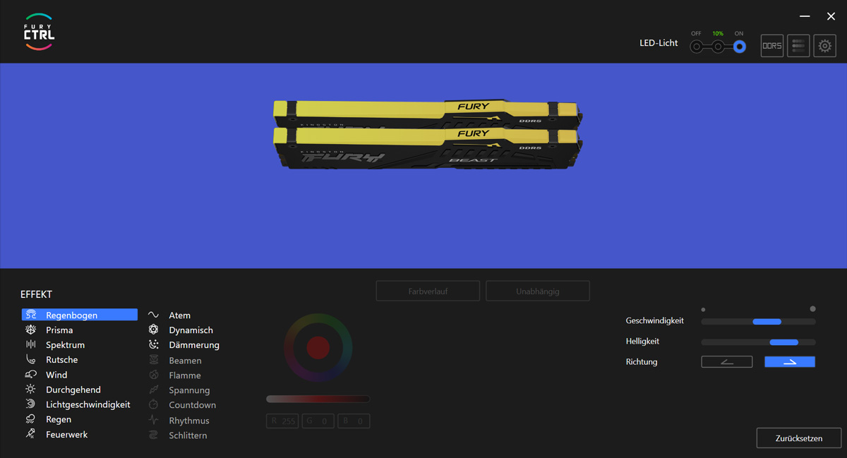Screen dimensions: 847x458
Task: Click the Regen label
Action: pyautogui.click(x=59, y=419)
